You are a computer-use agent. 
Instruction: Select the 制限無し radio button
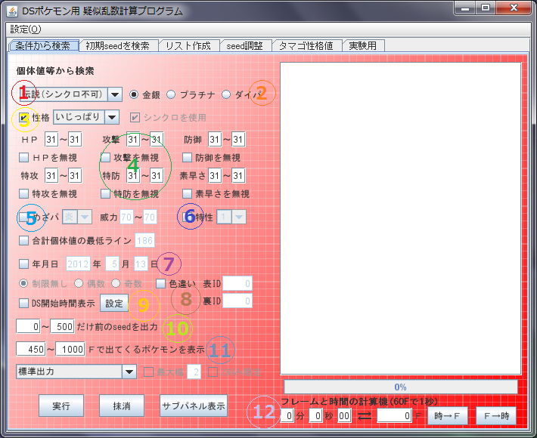(23, 283)
